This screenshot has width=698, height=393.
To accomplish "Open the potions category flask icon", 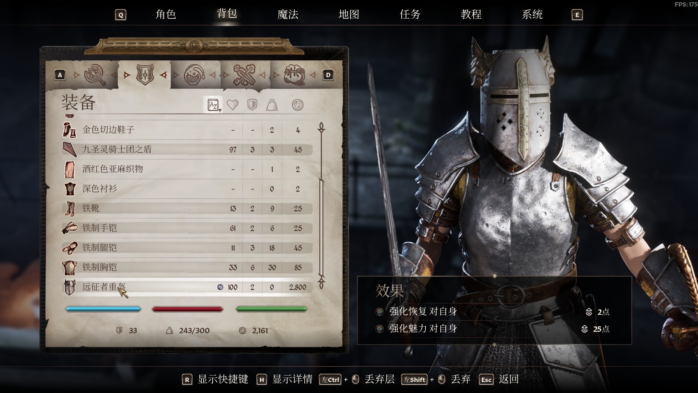I will (x=194, y=75).
